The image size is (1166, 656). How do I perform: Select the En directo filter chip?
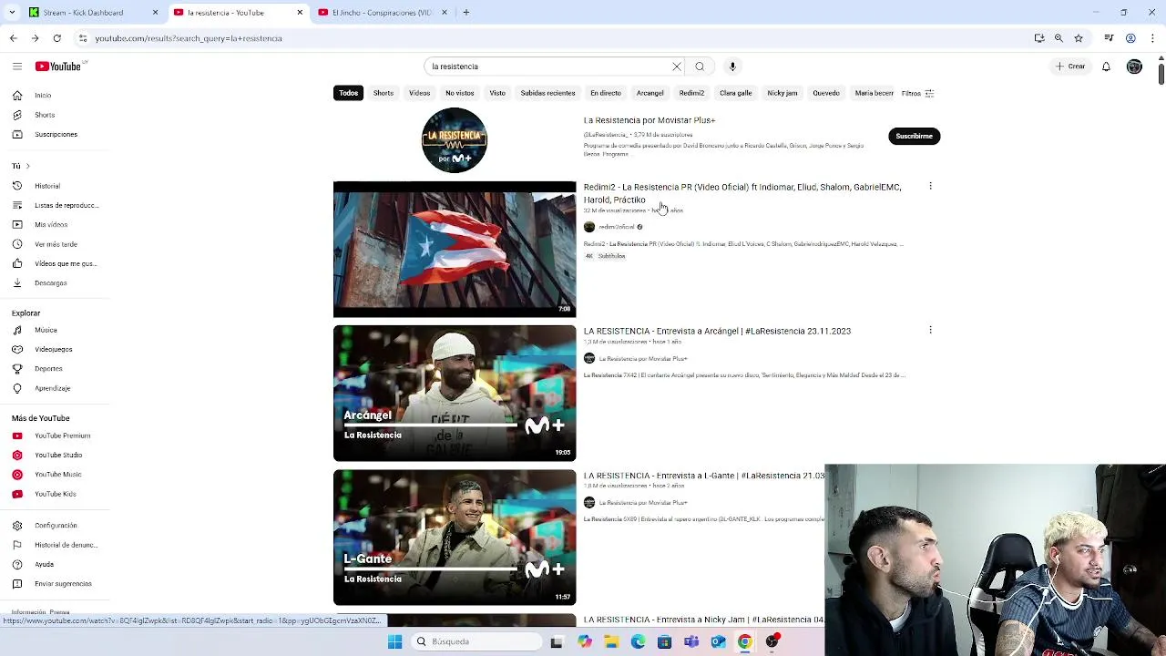coord(606,93)
